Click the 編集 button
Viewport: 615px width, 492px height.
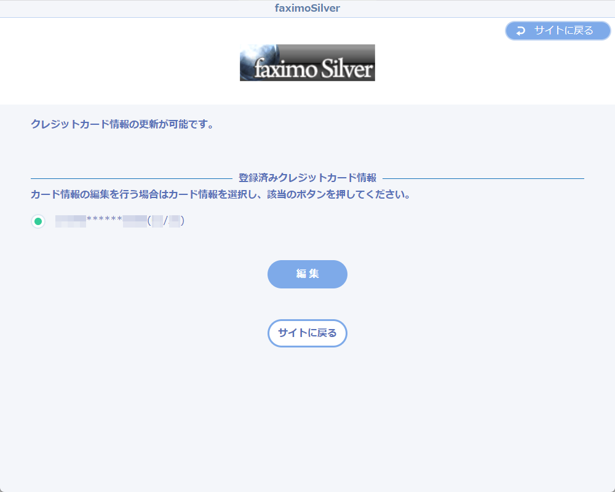[307, 274]
